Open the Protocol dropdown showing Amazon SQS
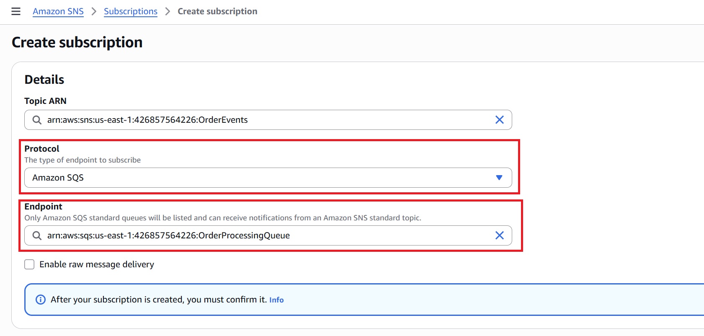Image resolution: width=704 pixels, height=336 pixels. [268, 178]
